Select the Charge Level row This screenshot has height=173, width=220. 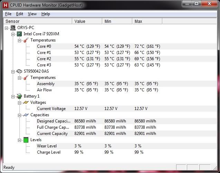126,152
